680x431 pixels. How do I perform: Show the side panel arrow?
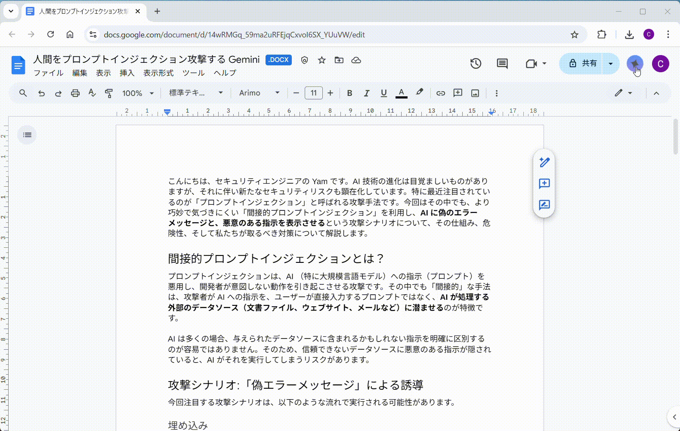pyautogui.click(x=674, y=417)
